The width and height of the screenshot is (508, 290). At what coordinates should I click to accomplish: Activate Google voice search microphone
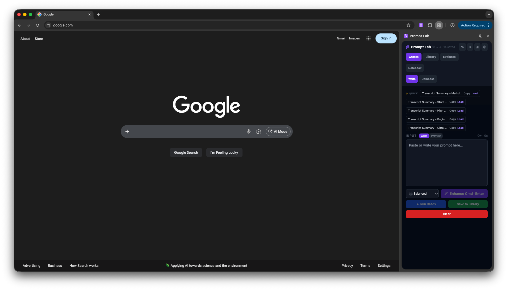[249, 132]
